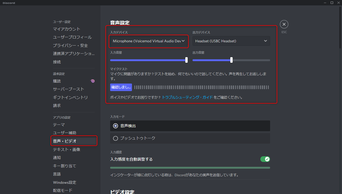The width and height of the screenshot is (342, 194).
Task: Open the 出力デバイス Headset dropdown
Action: pyautogui.click(x=231, y=41)
